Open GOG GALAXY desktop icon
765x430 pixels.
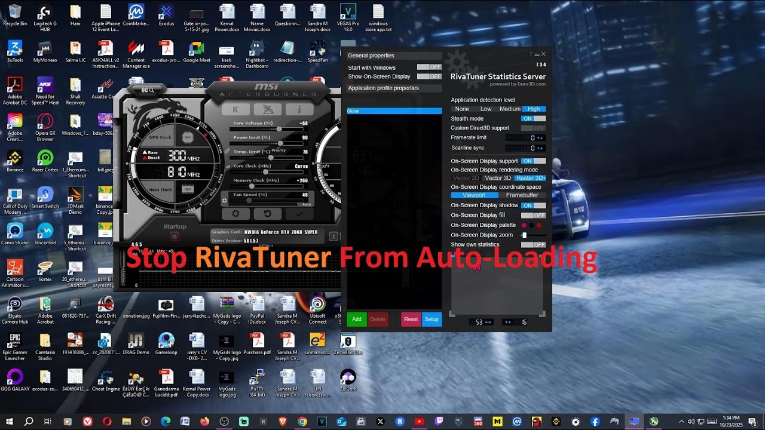(x=15, y=380)
